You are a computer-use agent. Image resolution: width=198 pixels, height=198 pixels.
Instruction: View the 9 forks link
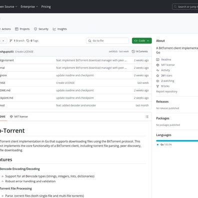pyautogui.click(x=165, y=86)
